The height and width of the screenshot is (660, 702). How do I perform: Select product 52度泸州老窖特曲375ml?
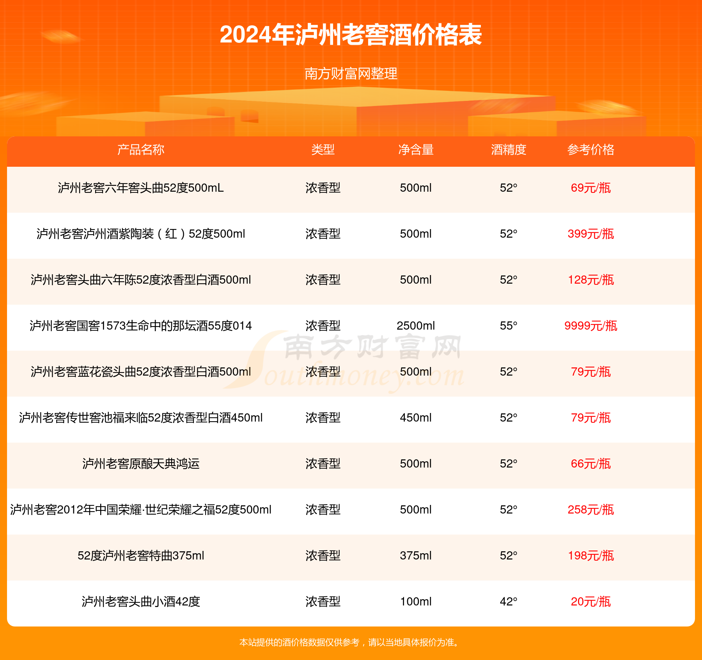click(x=141, y=556)
